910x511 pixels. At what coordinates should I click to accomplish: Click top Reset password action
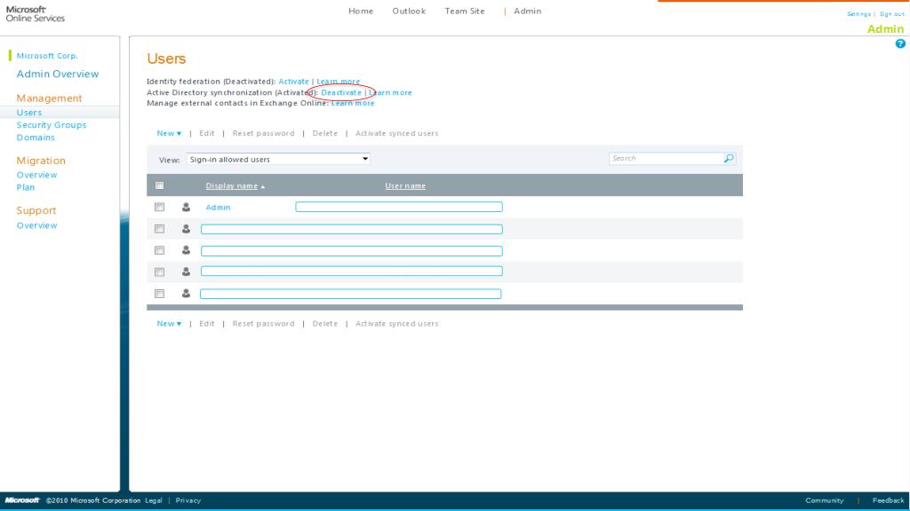coord(263,133)
